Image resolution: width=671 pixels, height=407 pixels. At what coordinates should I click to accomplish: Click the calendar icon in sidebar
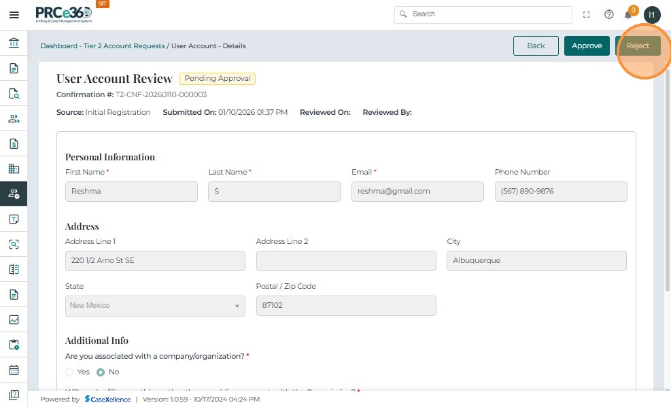[14, 370]
